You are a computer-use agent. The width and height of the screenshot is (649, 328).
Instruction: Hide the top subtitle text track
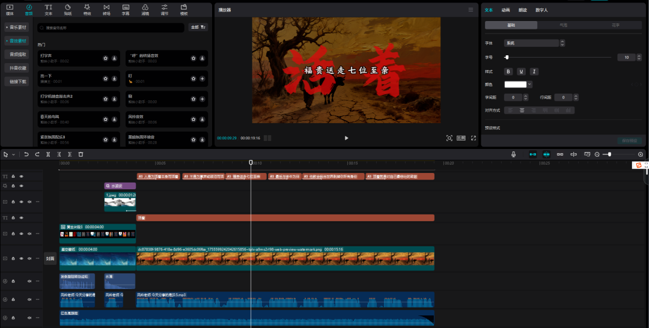coord(22,177)
